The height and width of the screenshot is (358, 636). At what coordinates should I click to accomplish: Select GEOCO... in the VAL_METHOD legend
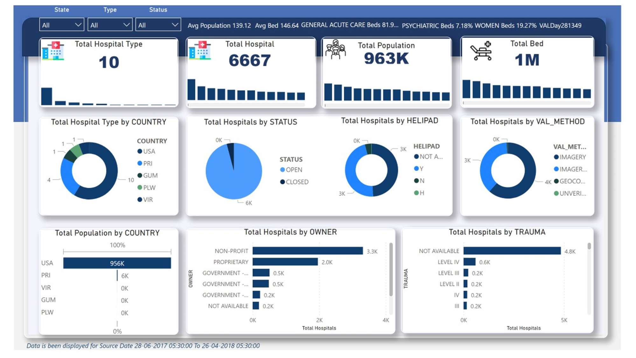tap(570, 181)
